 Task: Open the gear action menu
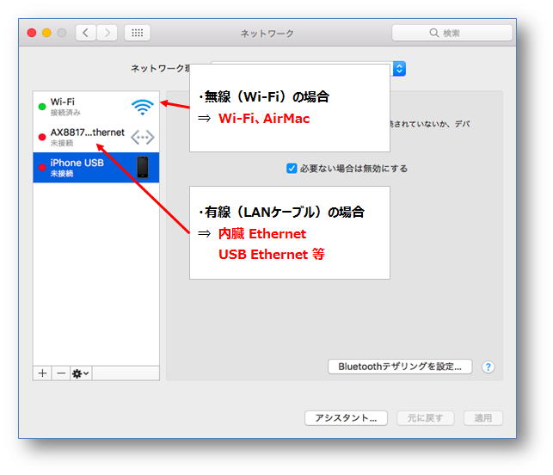tap(81, 373)
